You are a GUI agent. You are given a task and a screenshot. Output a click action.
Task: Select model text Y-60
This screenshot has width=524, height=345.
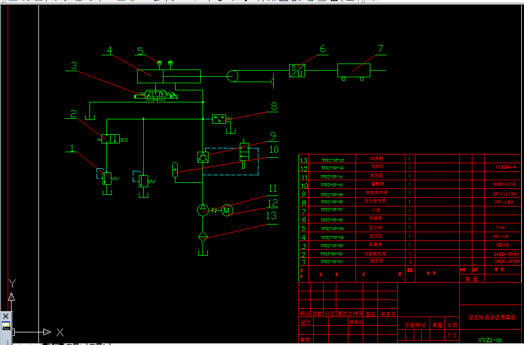point(500,228)
